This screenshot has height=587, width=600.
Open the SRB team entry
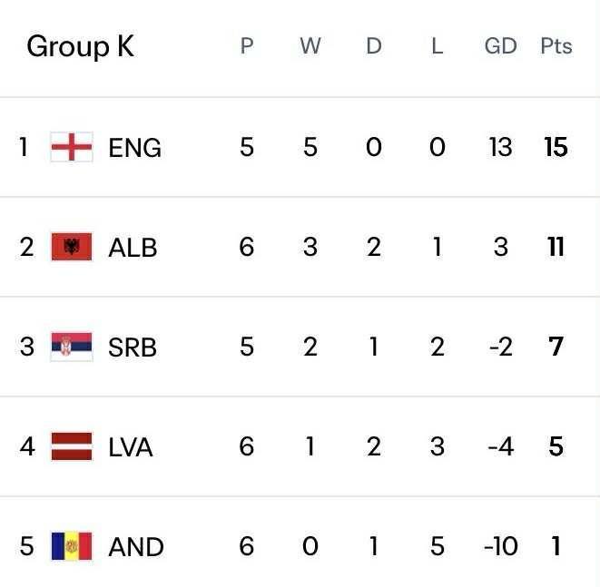pyautogui.click(x=133, y=347)
